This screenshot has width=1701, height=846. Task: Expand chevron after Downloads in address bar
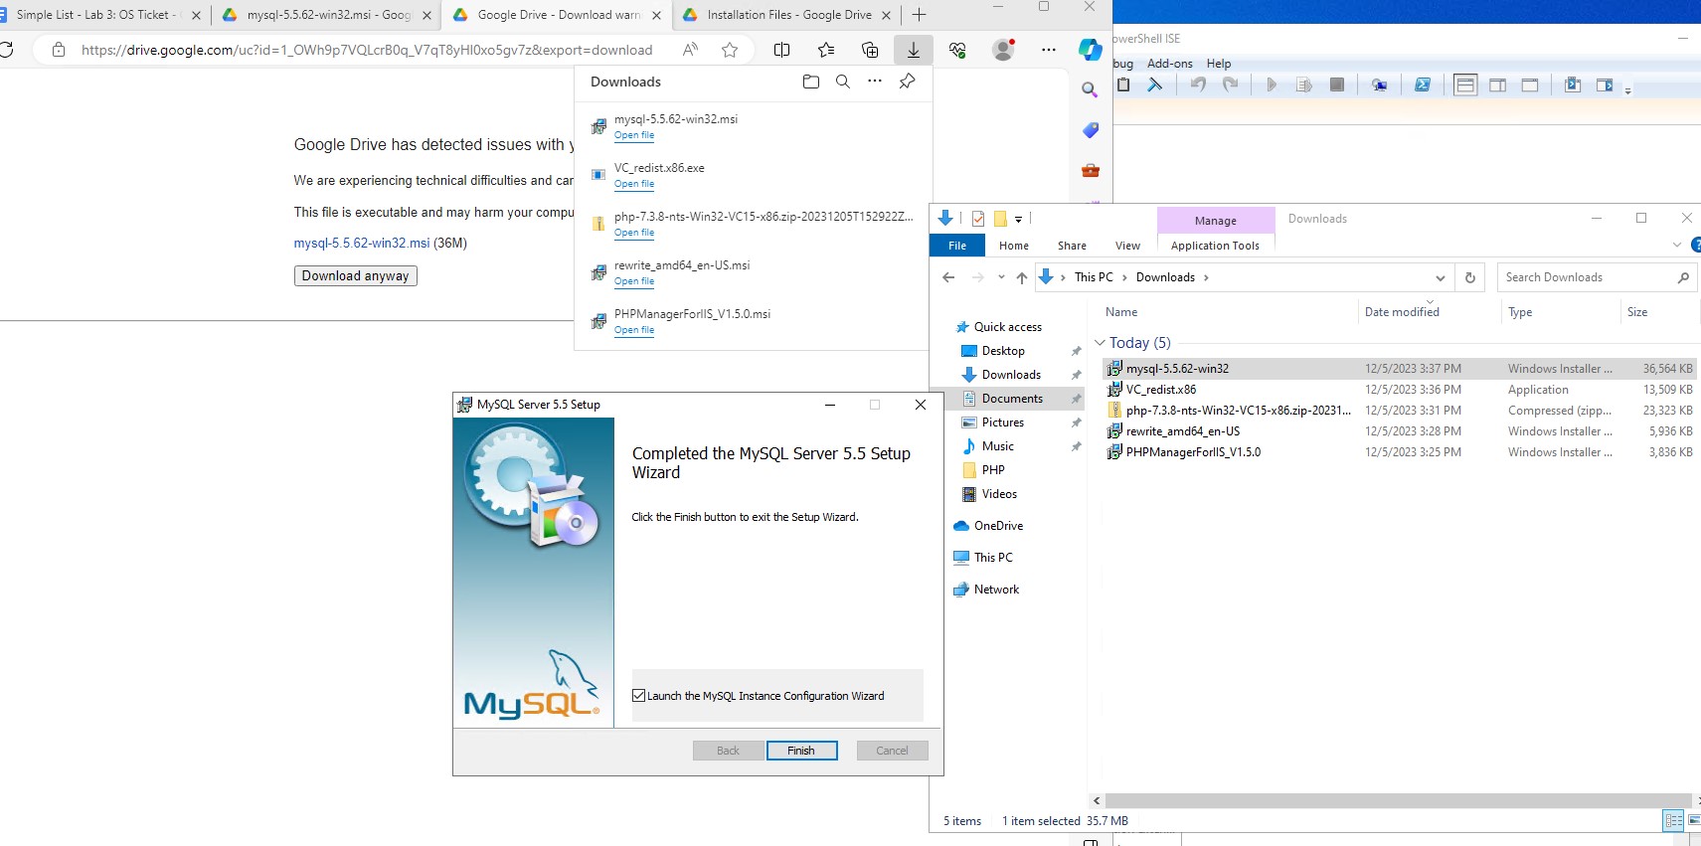pos(1206,277)
